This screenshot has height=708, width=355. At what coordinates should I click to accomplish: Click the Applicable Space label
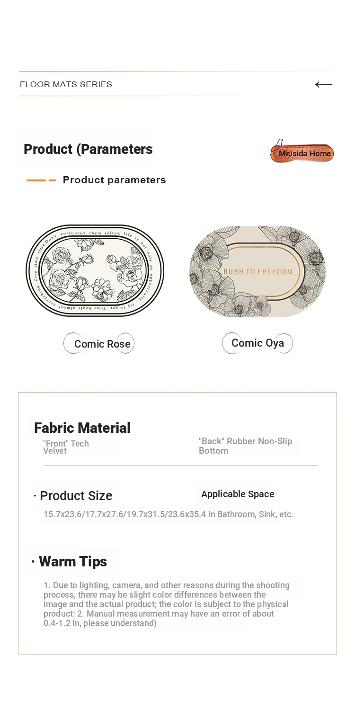click(x=238, y=494)
